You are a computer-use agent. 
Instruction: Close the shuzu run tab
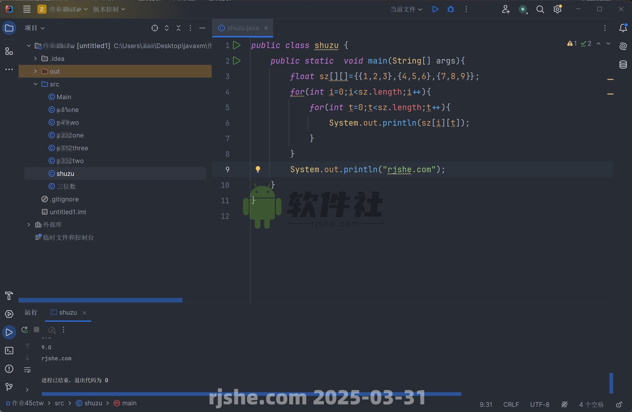[85, 313]
